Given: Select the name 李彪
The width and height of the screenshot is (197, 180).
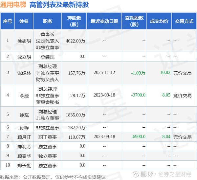Looking at the screenshot, I should [24, 96].
